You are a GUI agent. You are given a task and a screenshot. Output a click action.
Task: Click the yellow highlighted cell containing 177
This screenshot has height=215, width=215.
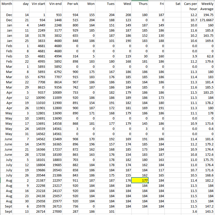click(x=140, y=180)
